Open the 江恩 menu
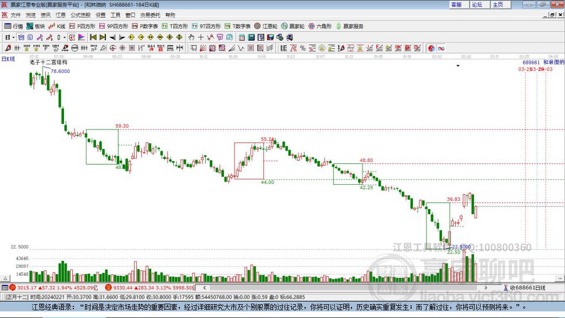Screen dimensions: 565x318 point(61,15)
